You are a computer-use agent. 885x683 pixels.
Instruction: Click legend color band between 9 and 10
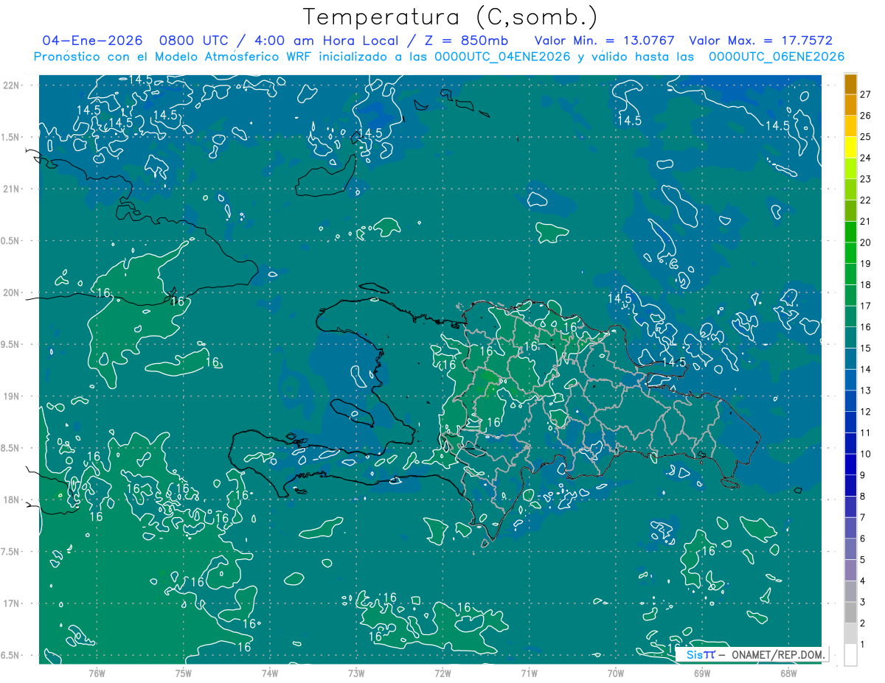[850, 465]
